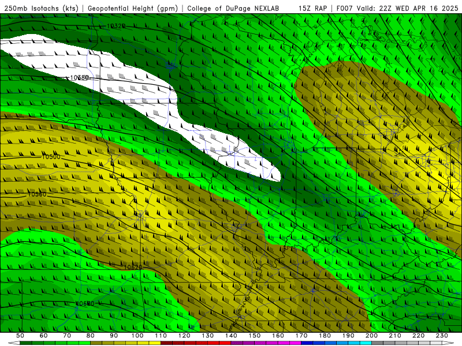Click the 10500 height contour label
Screen dimensions: 462x346
51,157
